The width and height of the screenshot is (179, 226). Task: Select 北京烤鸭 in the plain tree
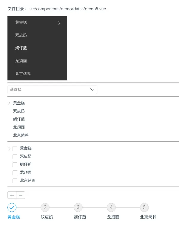[21, 135]
